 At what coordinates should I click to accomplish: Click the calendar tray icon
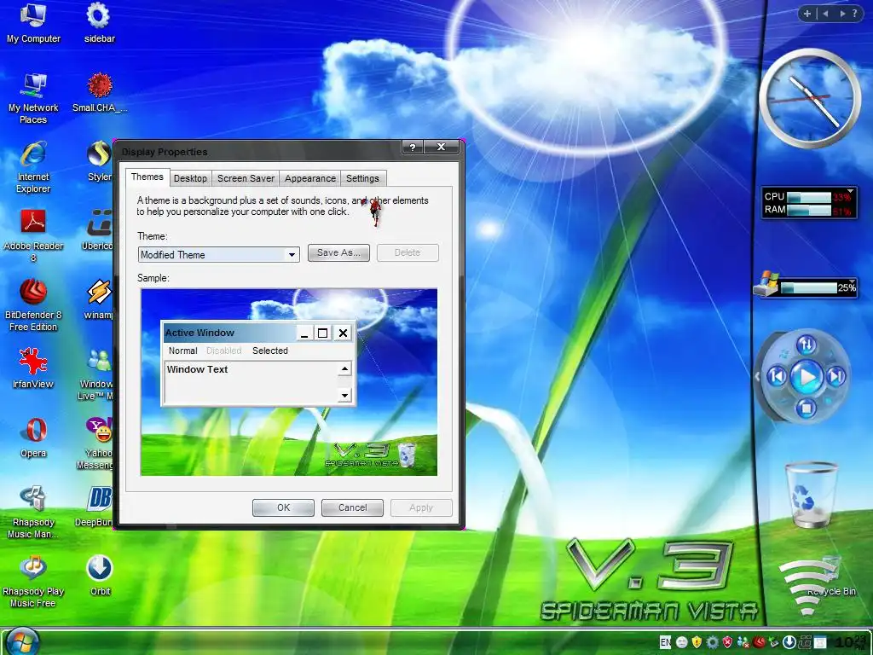pyautogui.click(x=819, y=642)
